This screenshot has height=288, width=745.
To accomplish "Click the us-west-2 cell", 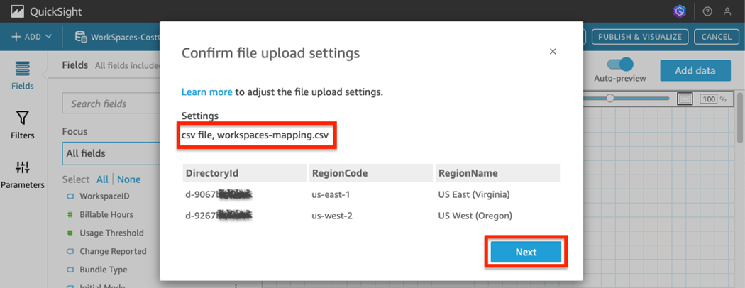I will click(332, 216).
